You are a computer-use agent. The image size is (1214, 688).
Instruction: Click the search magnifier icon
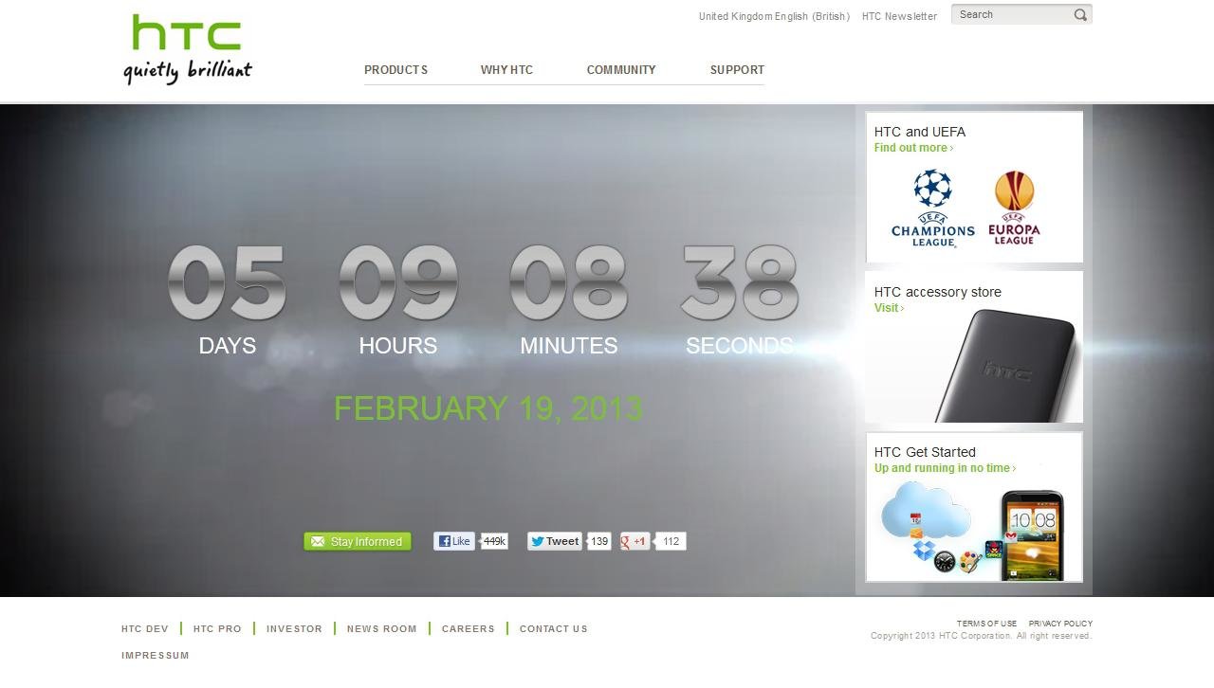1080,15
